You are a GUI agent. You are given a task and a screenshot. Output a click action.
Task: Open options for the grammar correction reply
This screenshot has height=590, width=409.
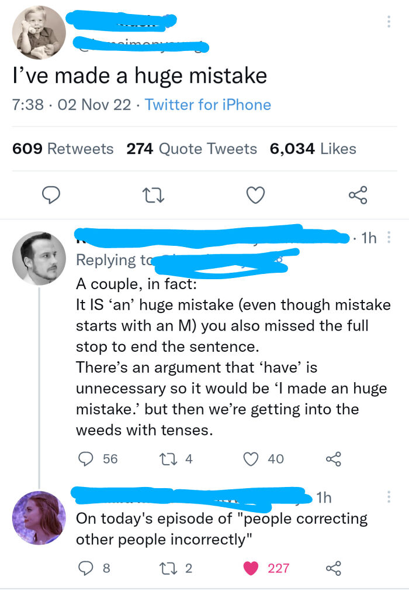(390, 238)
